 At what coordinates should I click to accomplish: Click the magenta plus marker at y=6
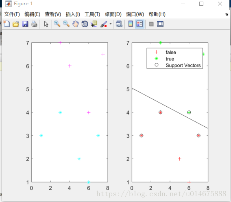[x=70, y=66]
